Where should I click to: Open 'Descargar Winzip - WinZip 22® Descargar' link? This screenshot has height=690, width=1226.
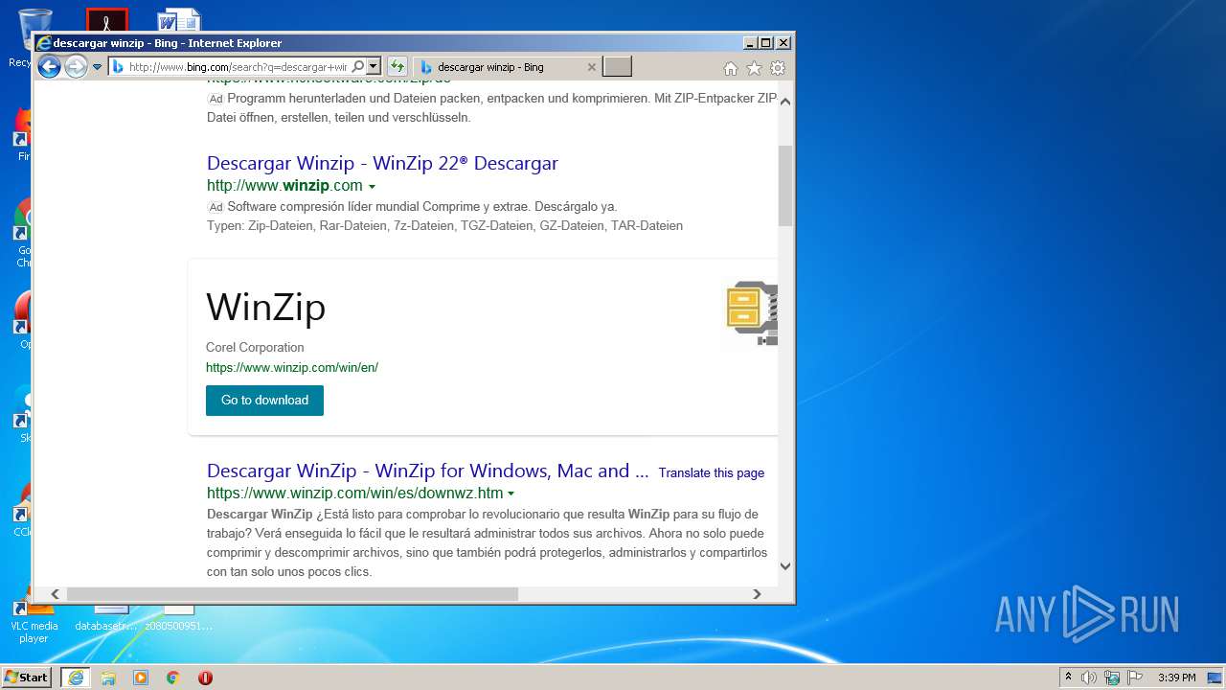pyautogui.click(x=382, y=163)
